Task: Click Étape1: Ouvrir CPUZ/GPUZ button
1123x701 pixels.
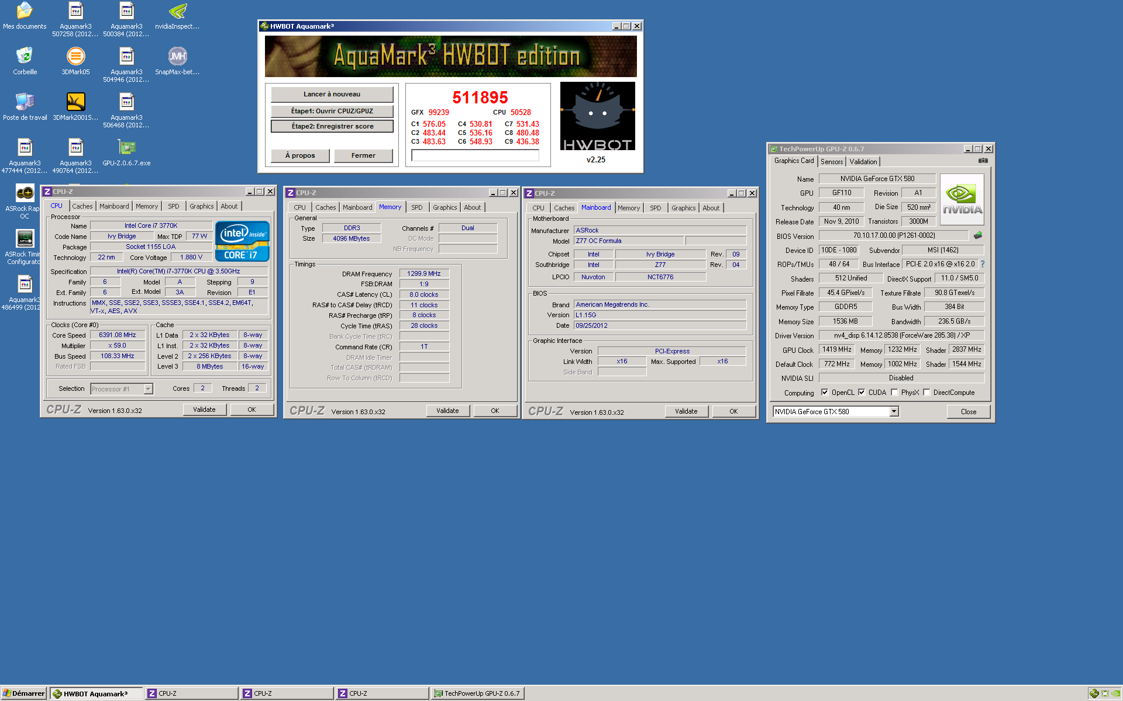Action: click(332, 111)
